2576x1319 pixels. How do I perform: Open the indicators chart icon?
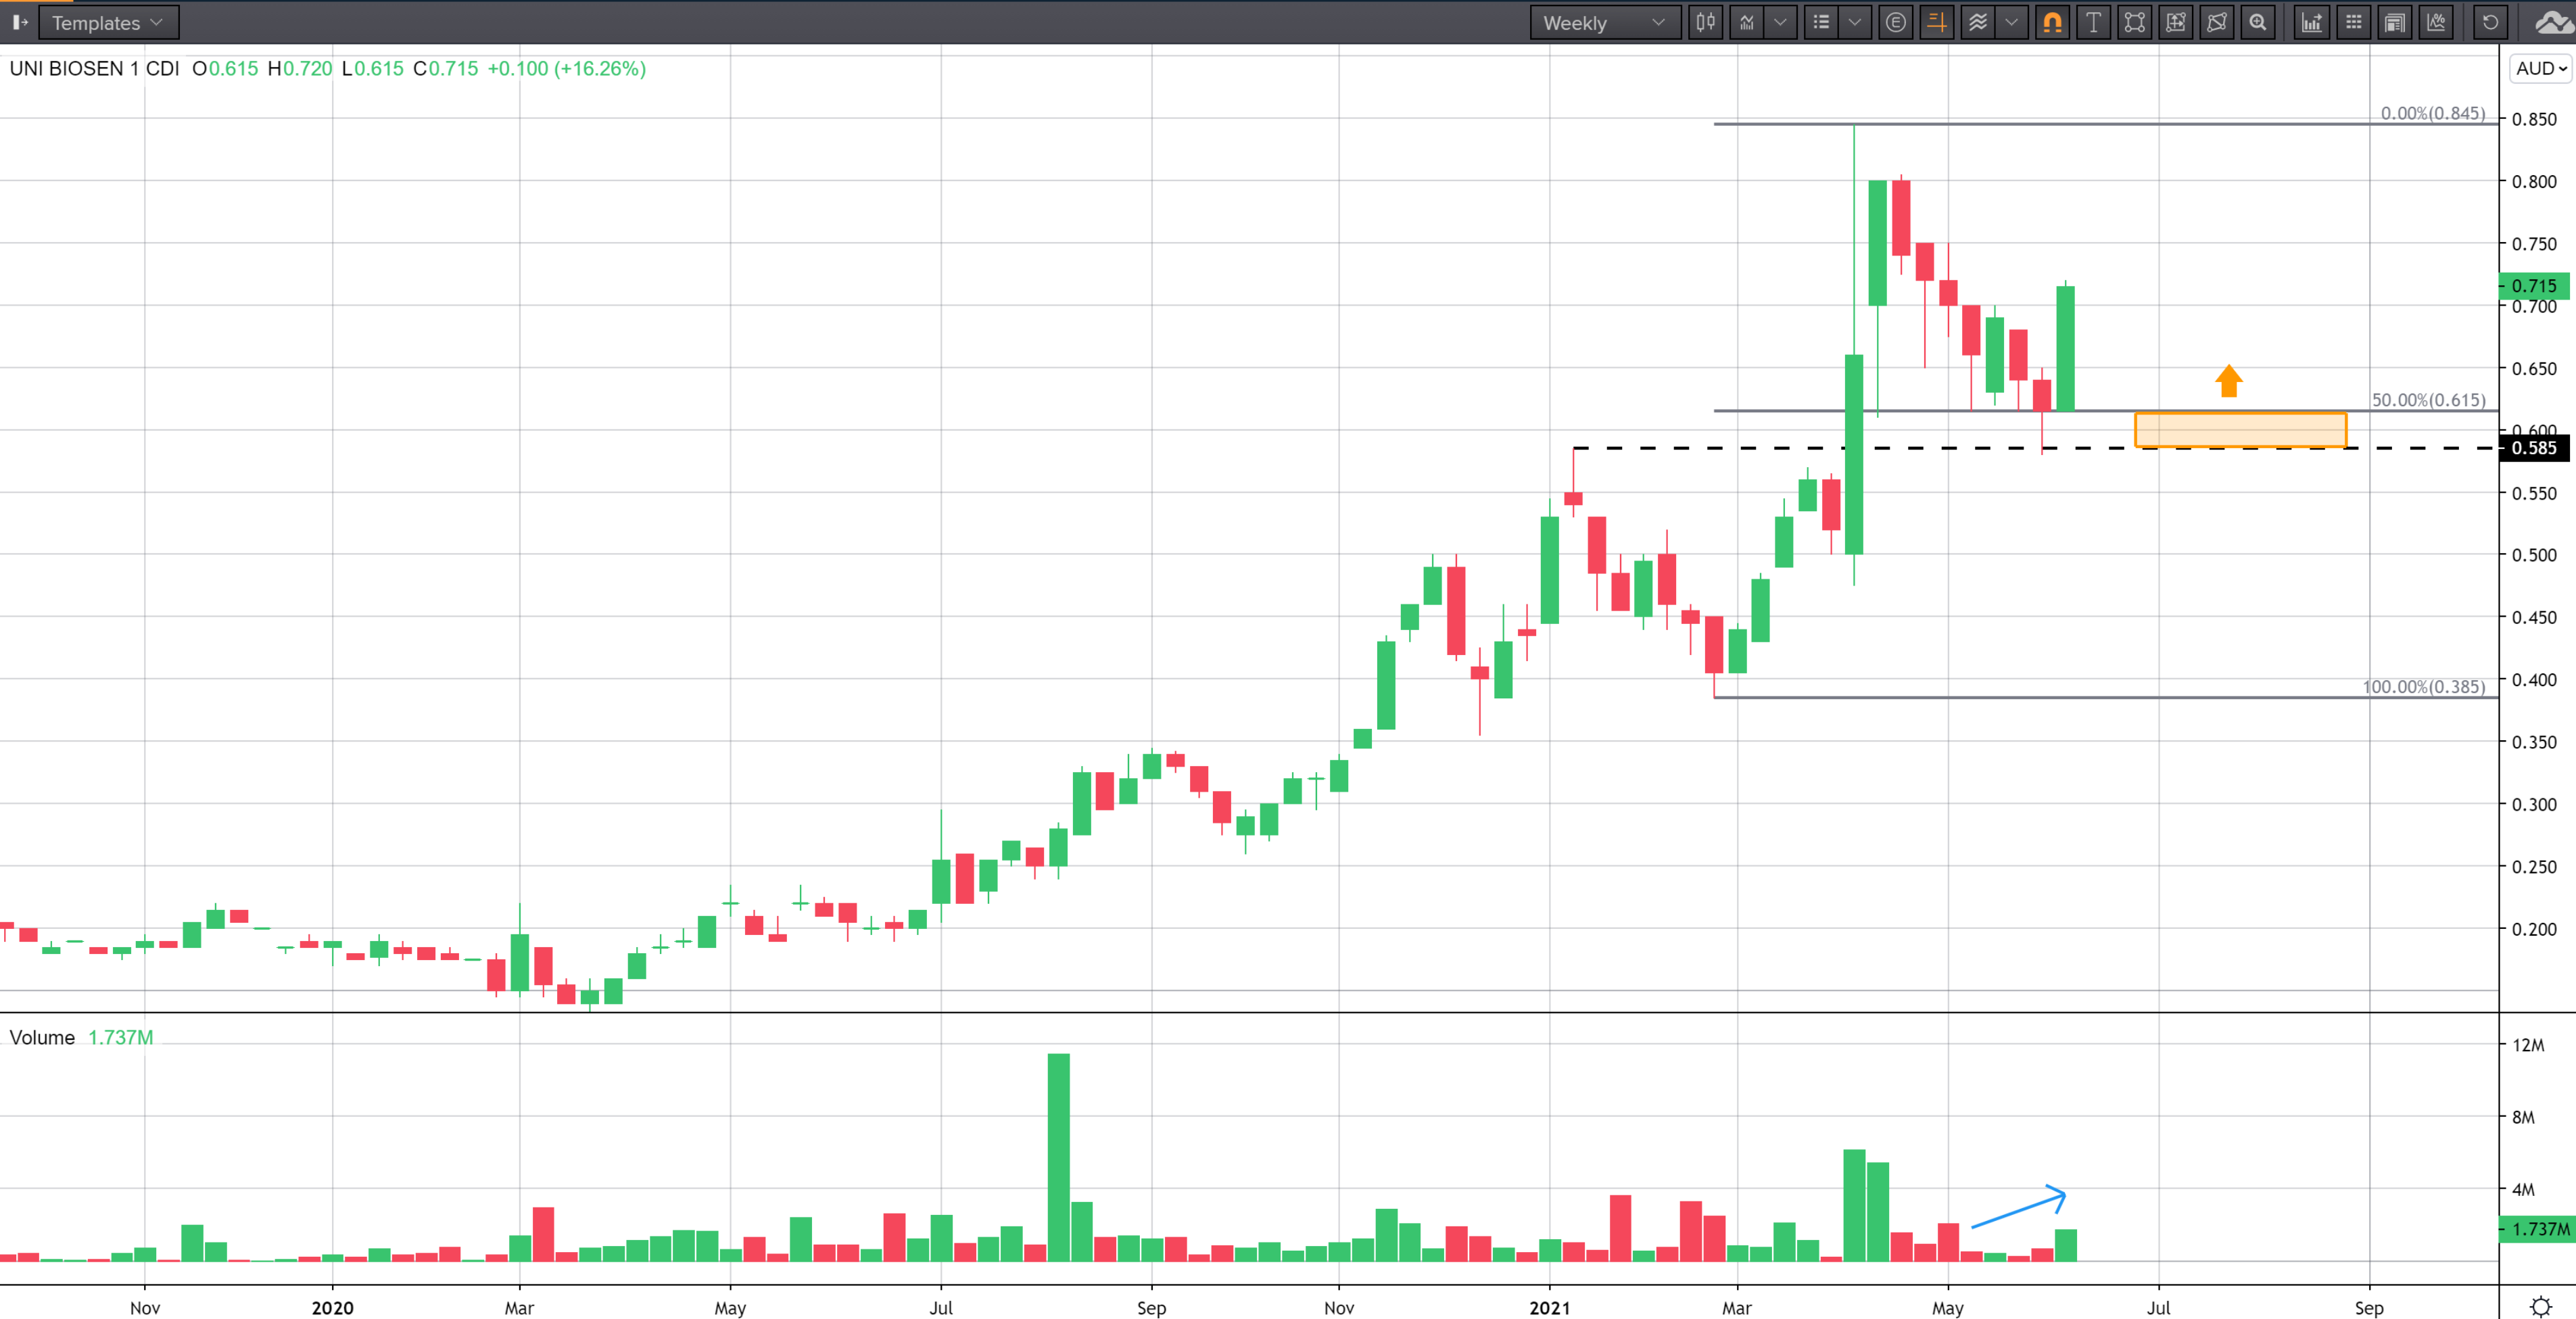click(x=1747, y=22)
